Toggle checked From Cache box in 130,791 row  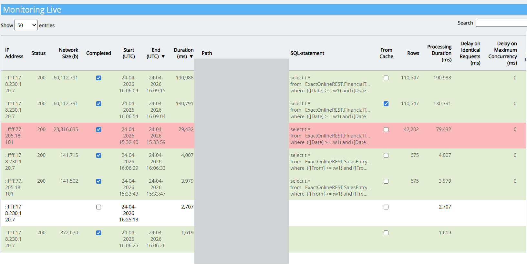[386, 104]
